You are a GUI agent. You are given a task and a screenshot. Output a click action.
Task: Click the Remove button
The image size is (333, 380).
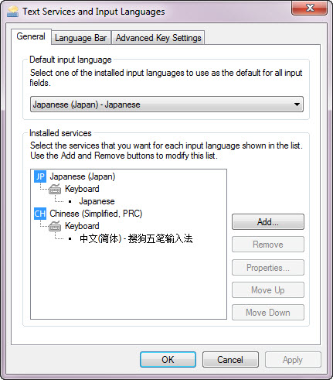pyautogui.click(x=268, y=245)
